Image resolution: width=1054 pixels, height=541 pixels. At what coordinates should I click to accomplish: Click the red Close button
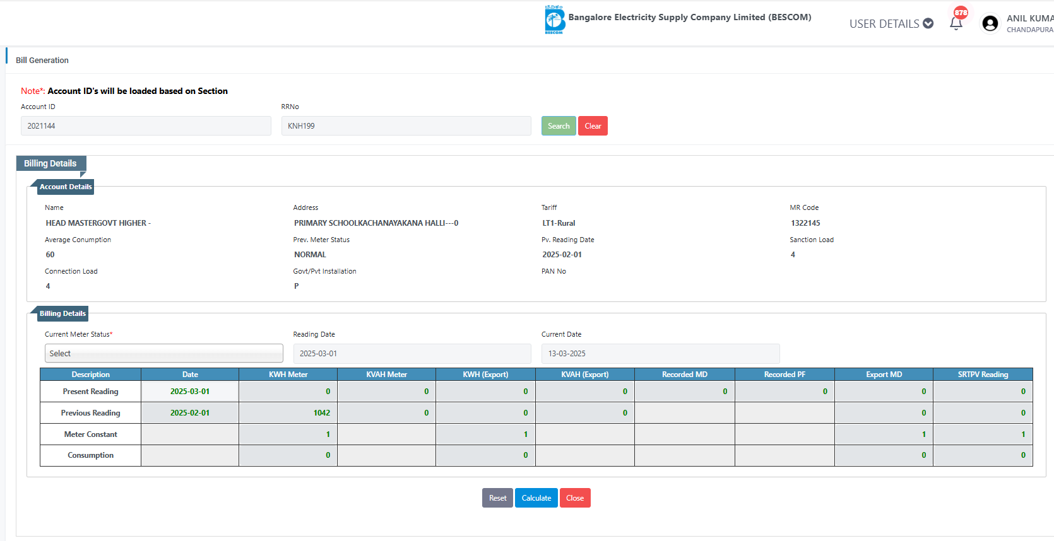[575, 498]
